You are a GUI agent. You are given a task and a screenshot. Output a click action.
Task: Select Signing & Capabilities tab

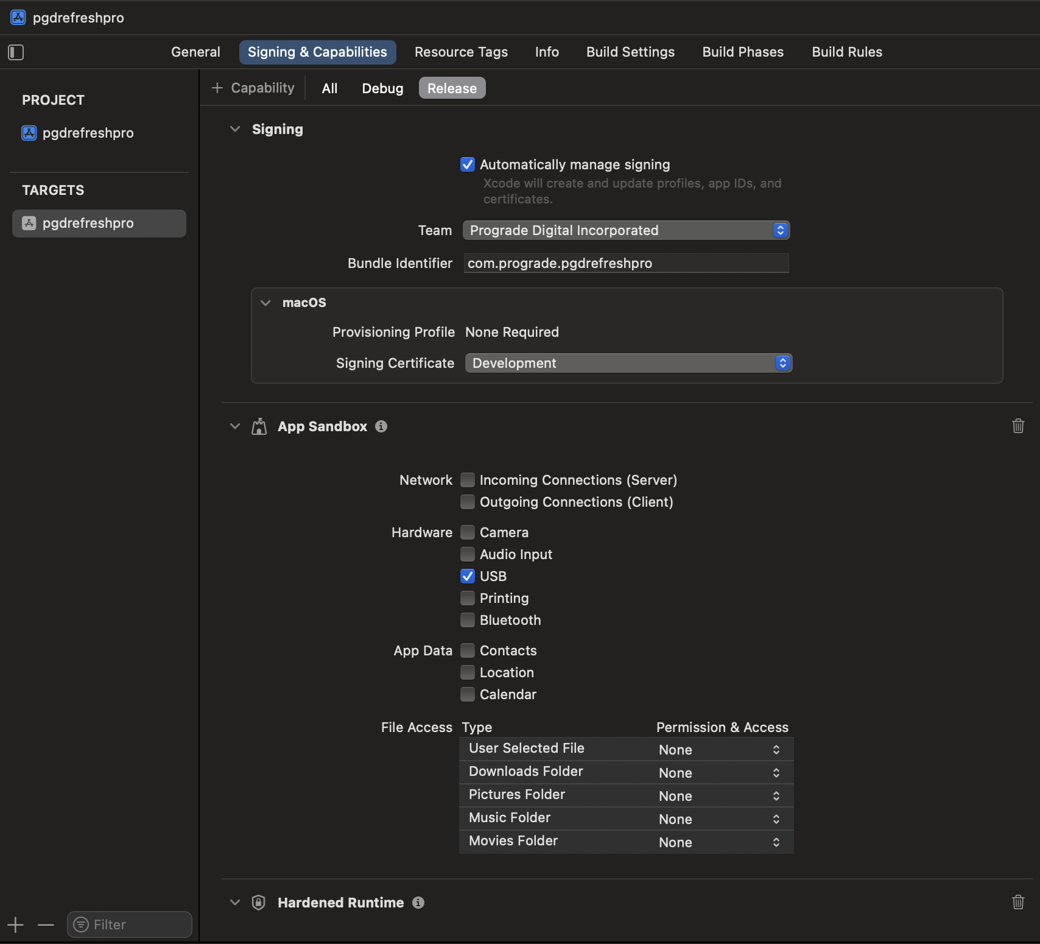click(x=317, y=52)
